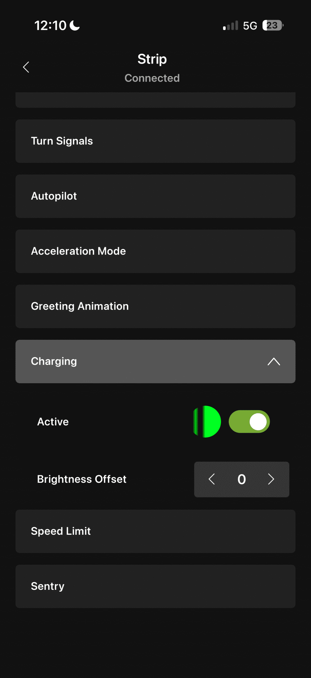Screen dimensions: 311x678
Task: Tap the 5G network indicator
Action: point(250,26)
